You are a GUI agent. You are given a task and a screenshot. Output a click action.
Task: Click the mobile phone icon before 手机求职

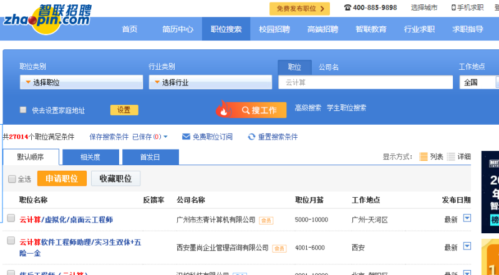tap(453, 7)
